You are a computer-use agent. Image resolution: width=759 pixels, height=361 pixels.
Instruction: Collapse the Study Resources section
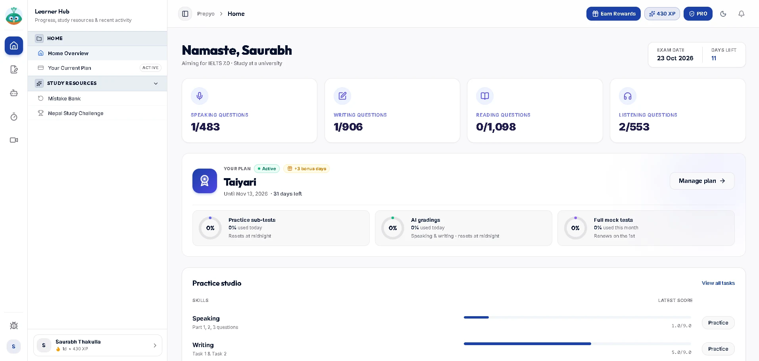point(156,83)
